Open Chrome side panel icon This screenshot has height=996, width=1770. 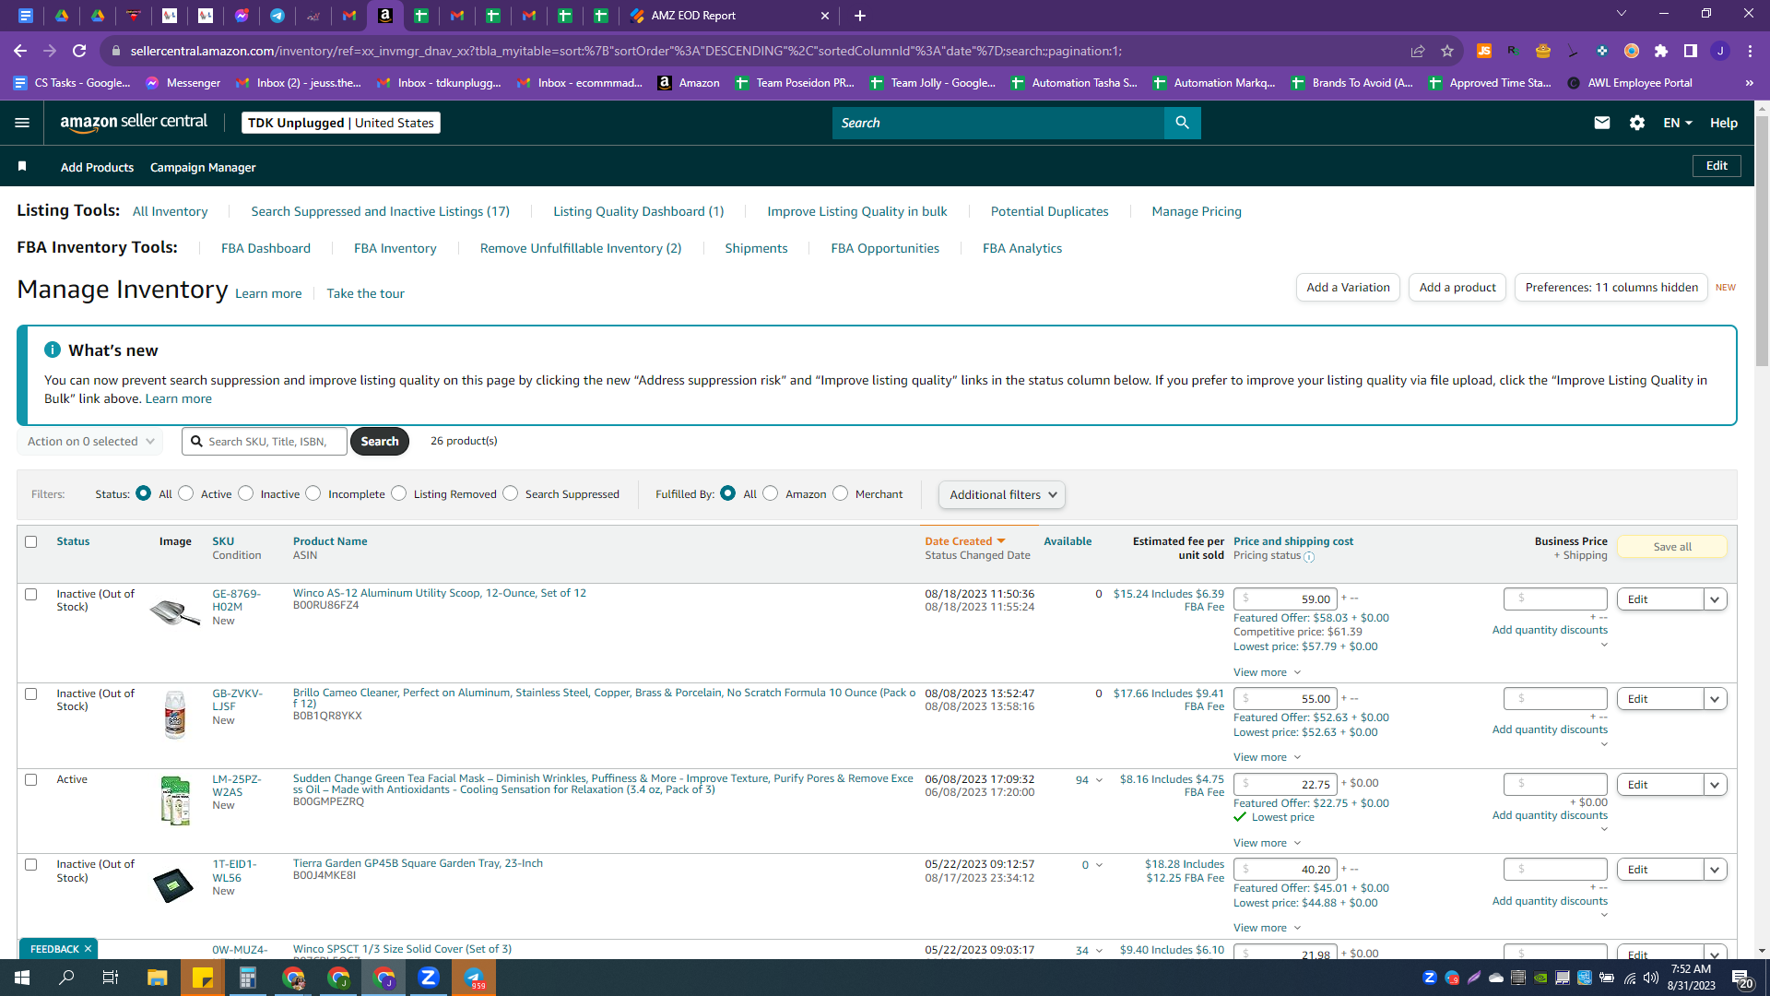1691,51
